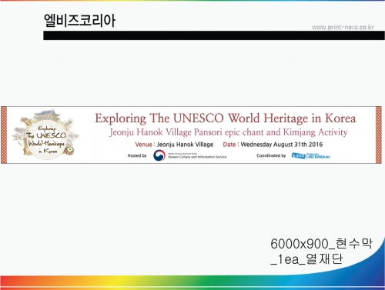Select the left patterned banner border

[4, 135]
